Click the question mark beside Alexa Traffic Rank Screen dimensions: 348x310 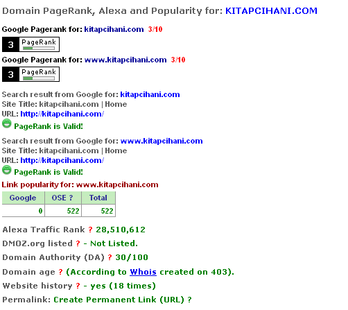pyautogui.click(x=90, y=230)
